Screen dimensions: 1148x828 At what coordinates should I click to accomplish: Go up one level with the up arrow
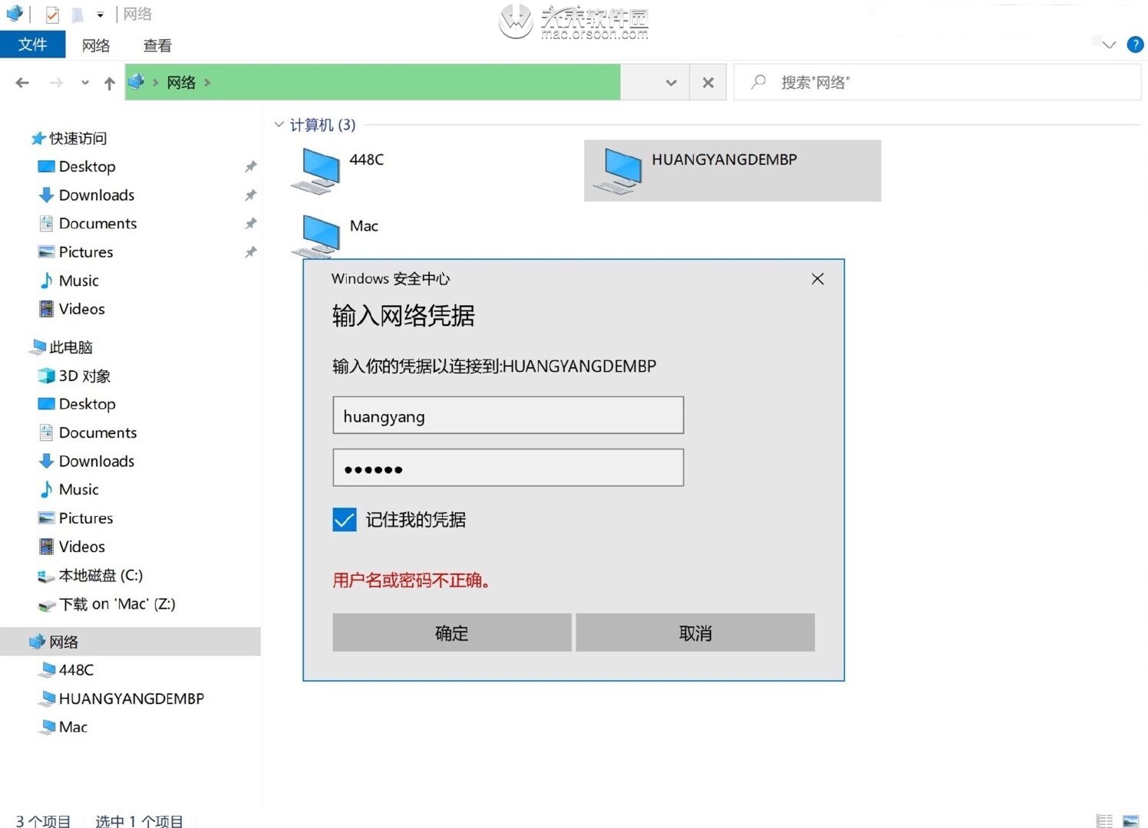[110, 83]
